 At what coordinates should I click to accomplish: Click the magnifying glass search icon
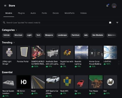click(x=4, y=23)
